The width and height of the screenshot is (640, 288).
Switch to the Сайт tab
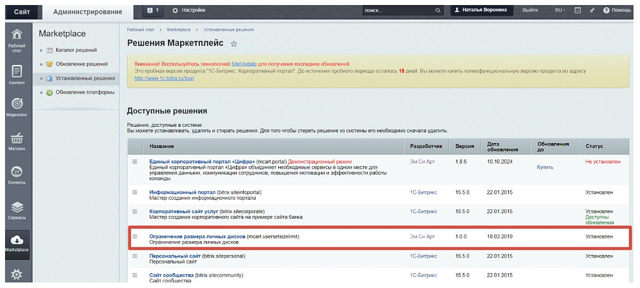[21, 11]
